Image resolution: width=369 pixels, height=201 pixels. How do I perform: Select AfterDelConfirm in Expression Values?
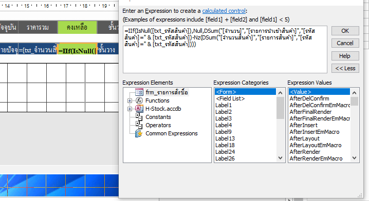(x=319, y=98)
